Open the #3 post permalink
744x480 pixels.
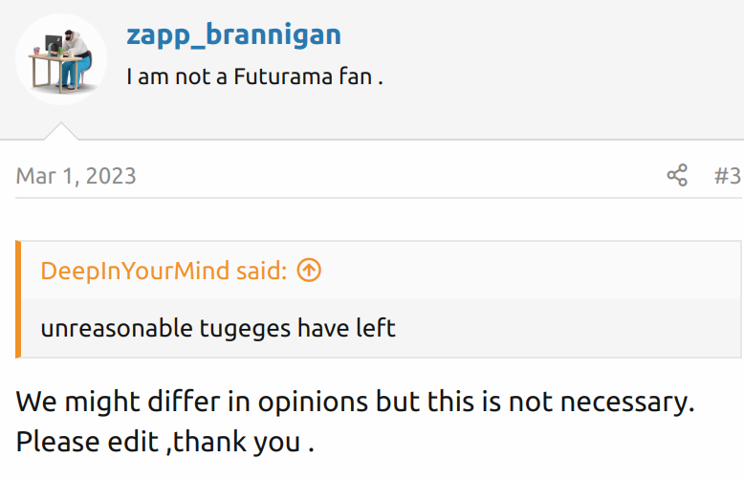pyautogui.click(x=727, y=176)
